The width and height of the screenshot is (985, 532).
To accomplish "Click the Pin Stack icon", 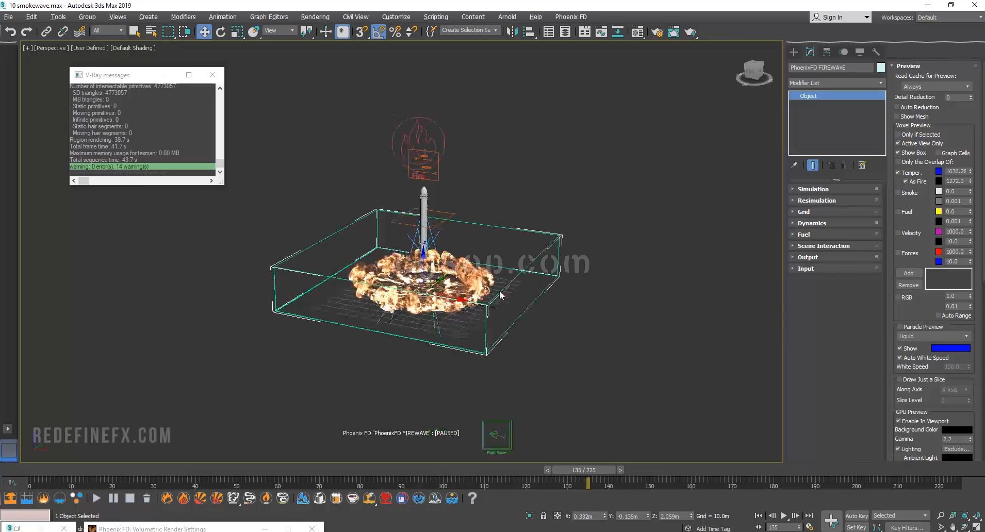I will 794,165.
